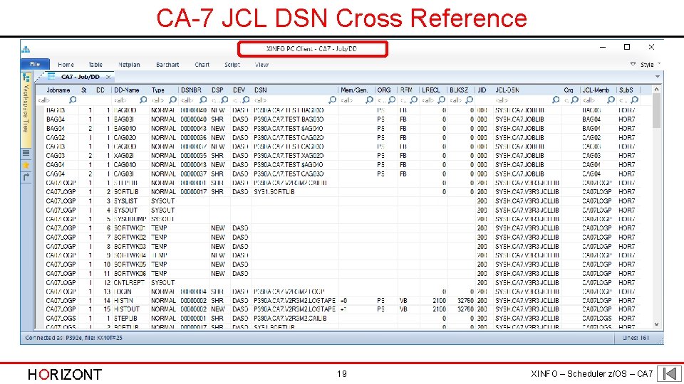Click the list panel icon in left sidebar

[x=26, y=154]
